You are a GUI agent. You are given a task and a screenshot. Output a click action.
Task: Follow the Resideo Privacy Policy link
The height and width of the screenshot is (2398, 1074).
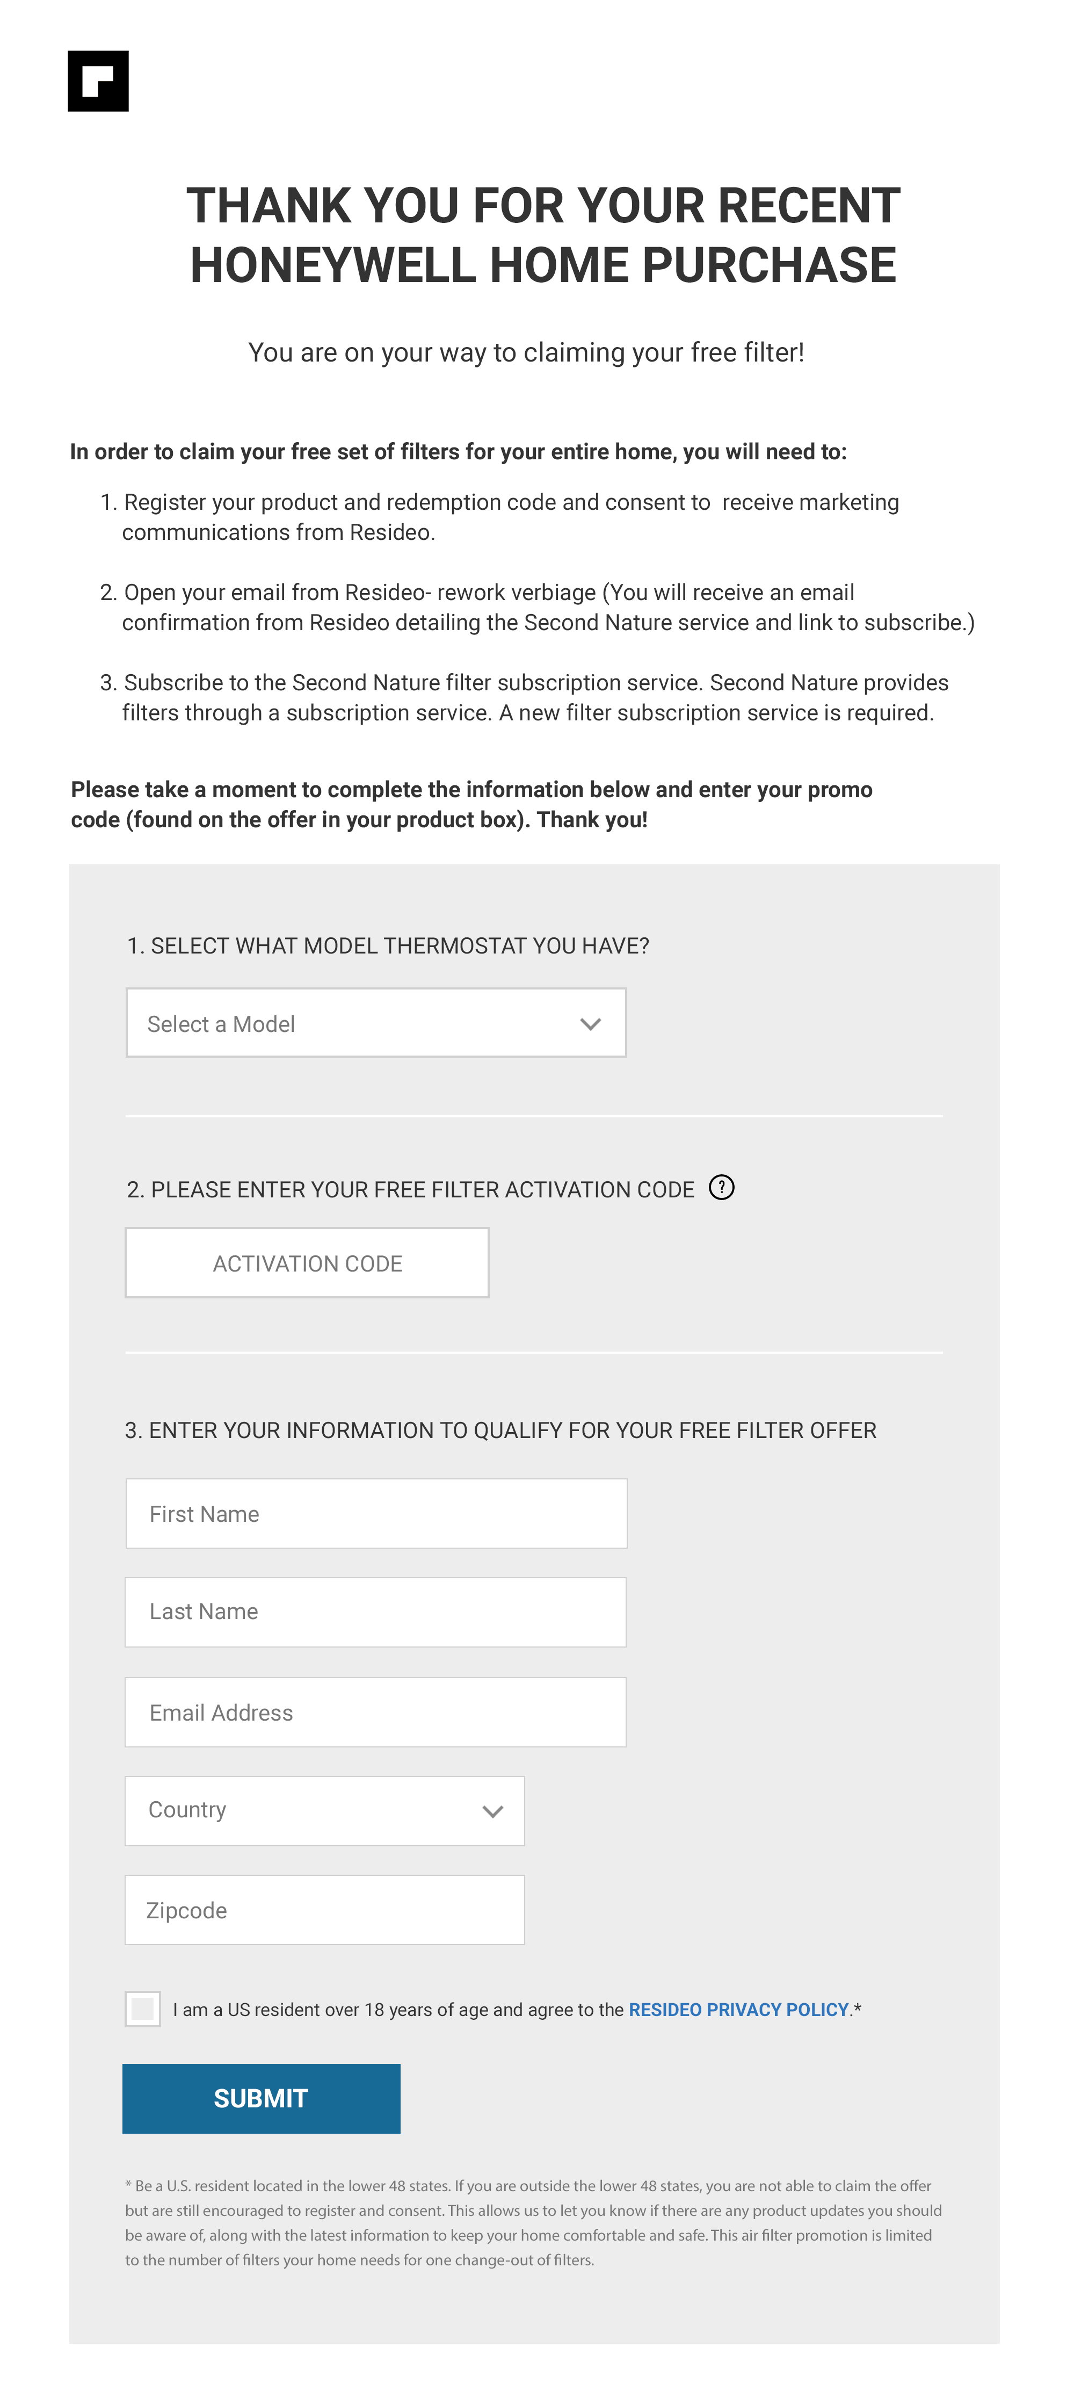click(739, 2010)
